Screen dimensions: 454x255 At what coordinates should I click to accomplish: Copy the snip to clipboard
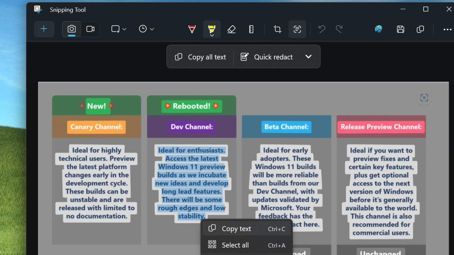(420, 29)
